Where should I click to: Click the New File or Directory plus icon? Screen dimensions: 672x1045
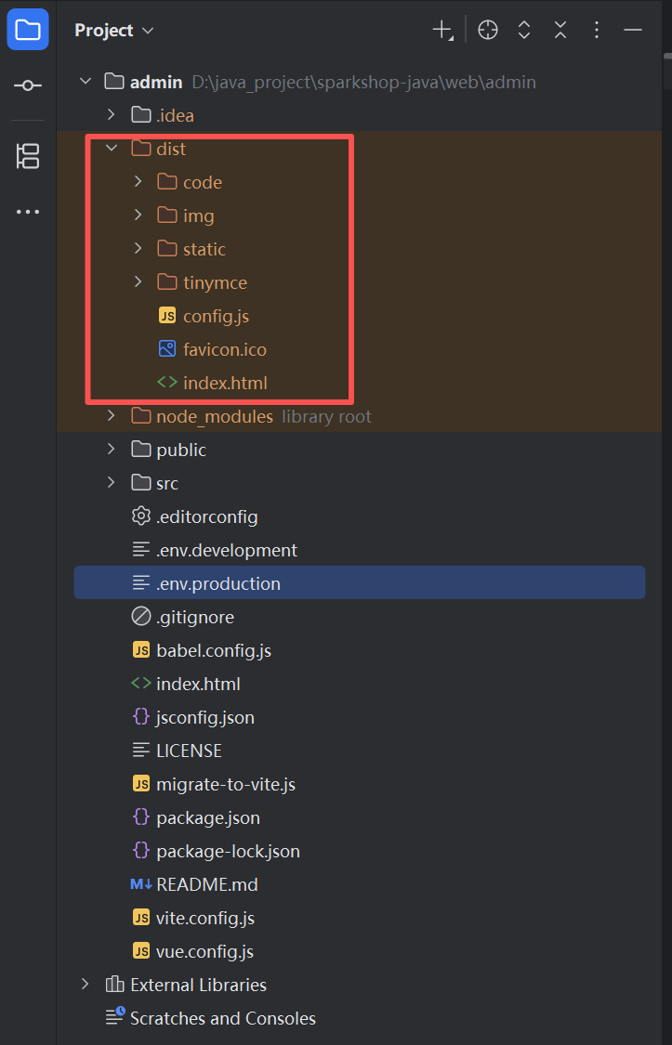(x=442, y=30)
